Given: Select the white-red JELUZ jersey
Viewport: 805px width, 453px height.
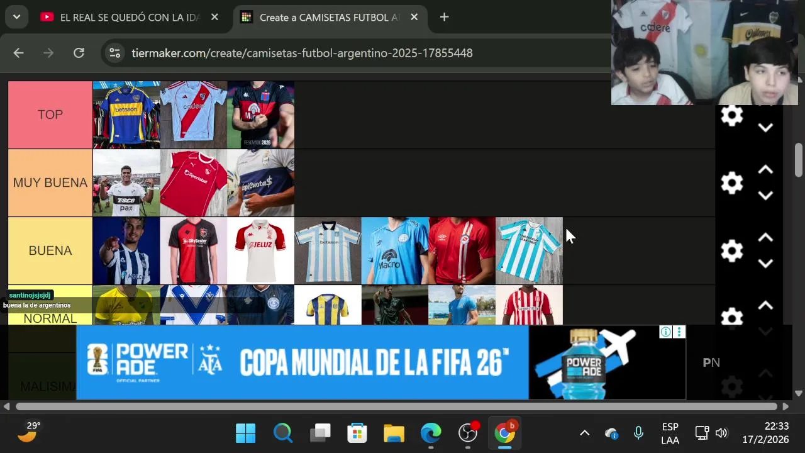Looking at the screenshot, I should pyautogui.click(x=261, y=250).
